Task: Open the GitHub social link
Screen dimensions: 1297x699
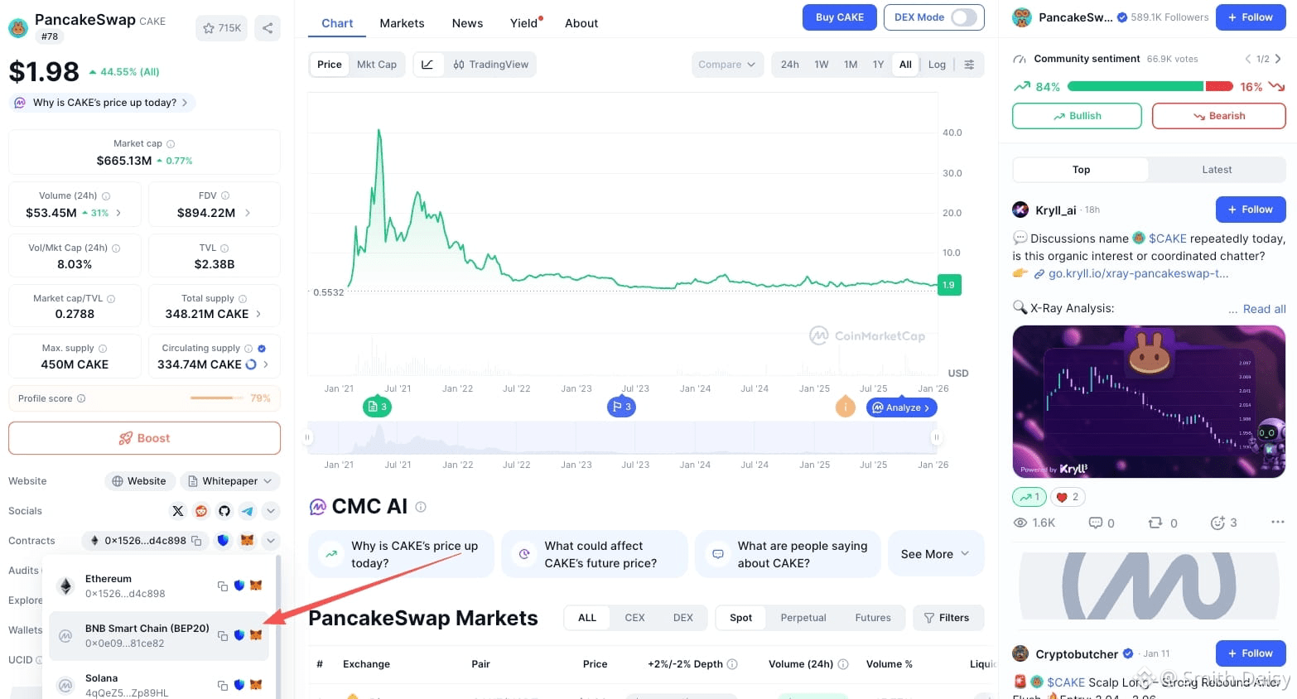Action: pos(224,511)
